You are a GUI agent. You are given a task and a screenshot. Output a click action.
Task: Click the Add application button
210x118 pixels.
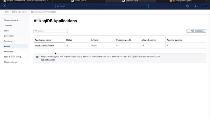[x=196, y=31]
